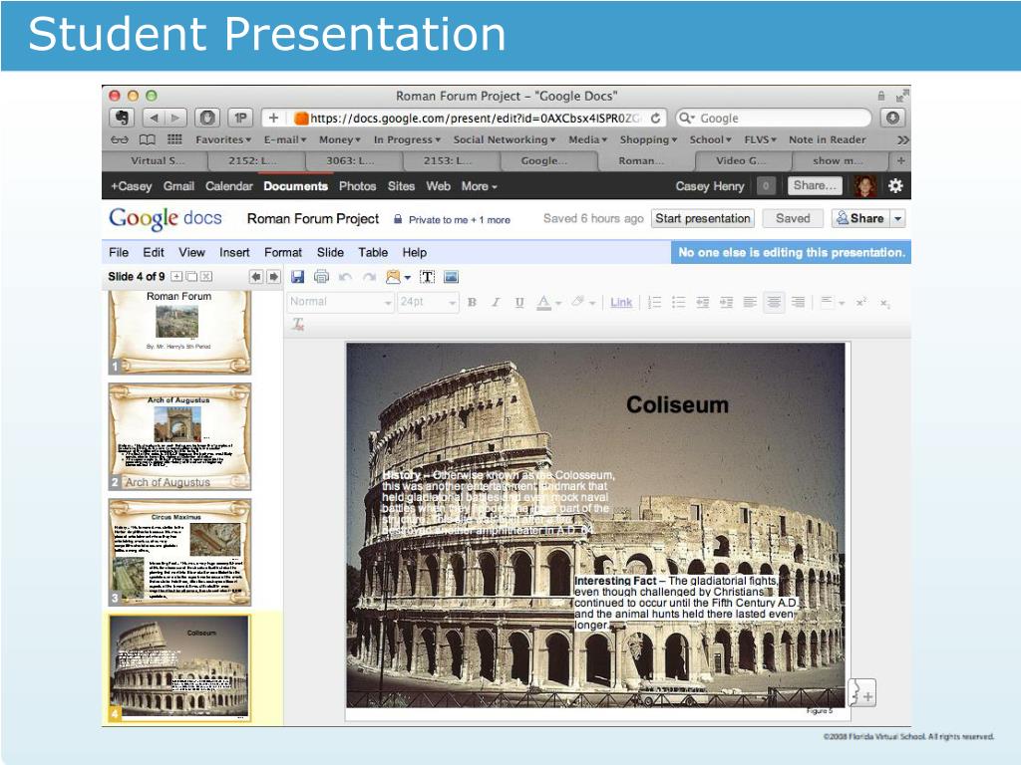Go to the previous slide arrow
The width and height of the screenshot is (1021, 765).
tap(256, 277)
